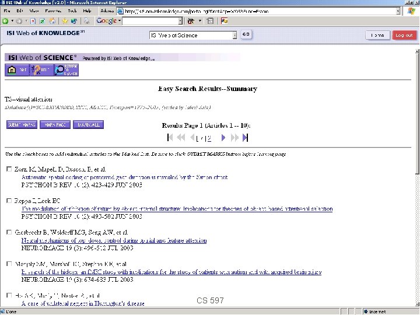Open the File menu
The image size is (420, 315).
pyautogui.click(x=7, y=10)
